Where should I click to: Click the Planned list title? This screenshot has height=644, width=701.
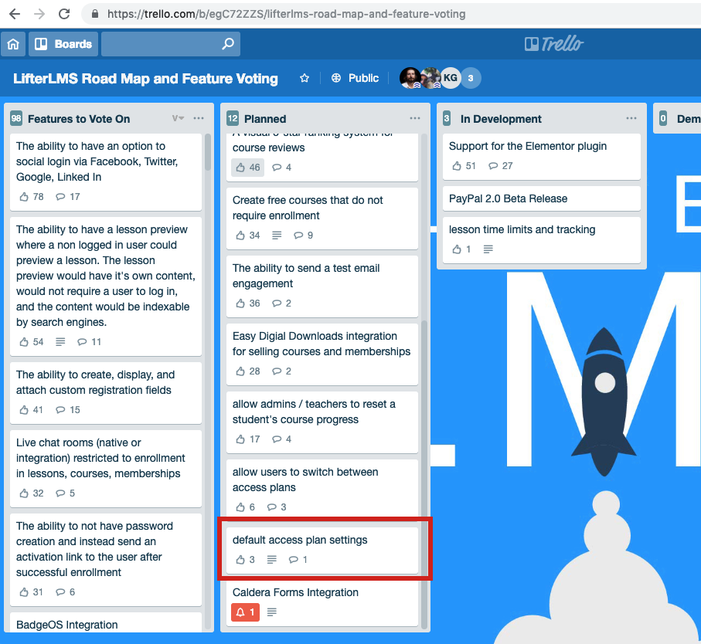(265, 119)
